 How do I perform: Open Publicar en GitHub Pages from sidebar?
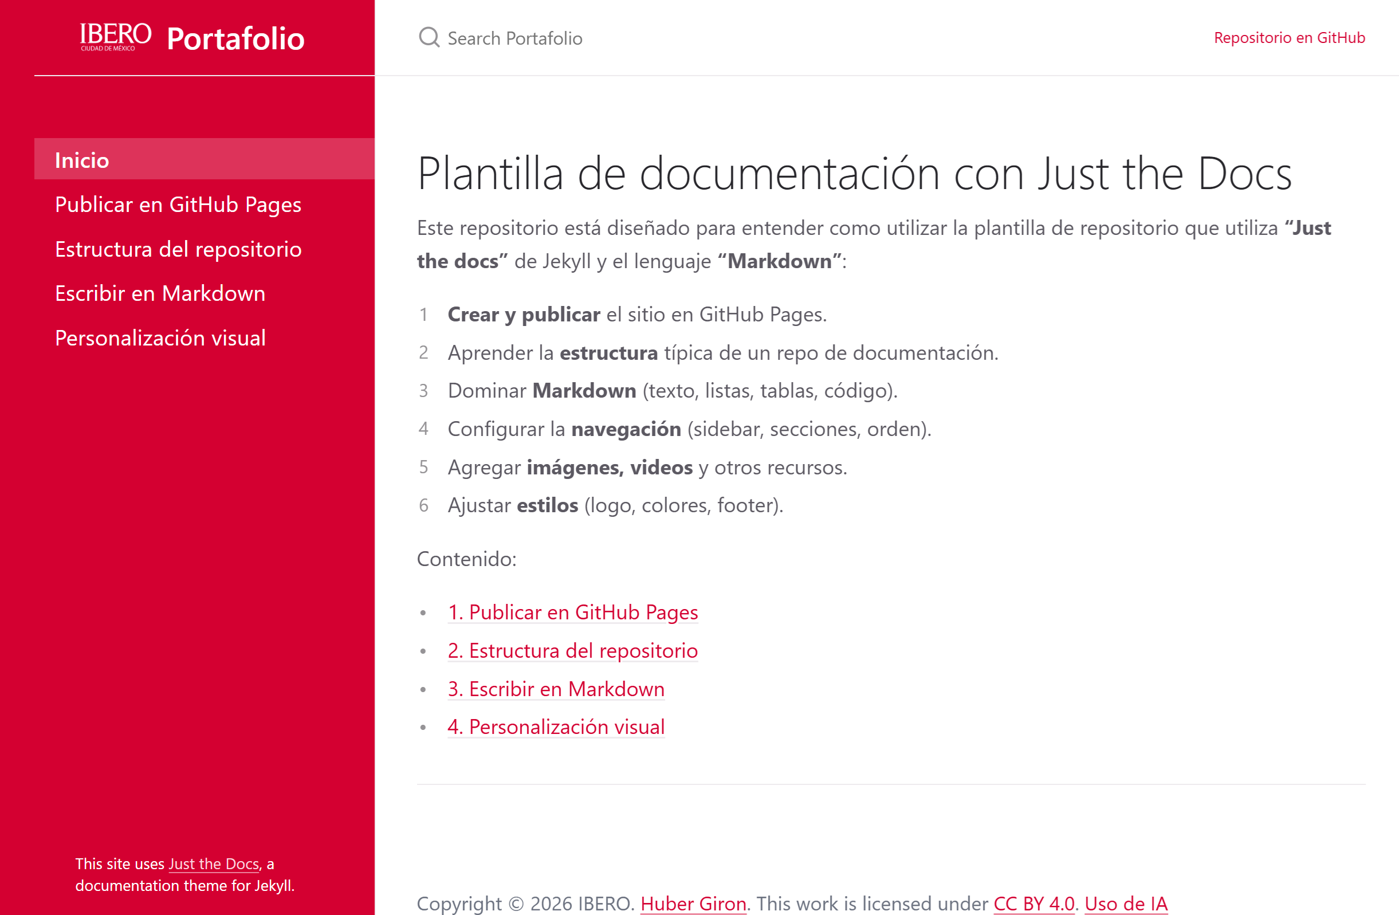tap(178, 205)
